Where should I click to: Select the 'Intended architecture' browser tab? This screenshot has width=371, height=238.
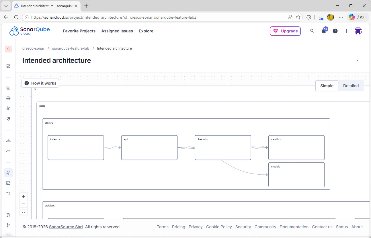(x=46, y=6)
